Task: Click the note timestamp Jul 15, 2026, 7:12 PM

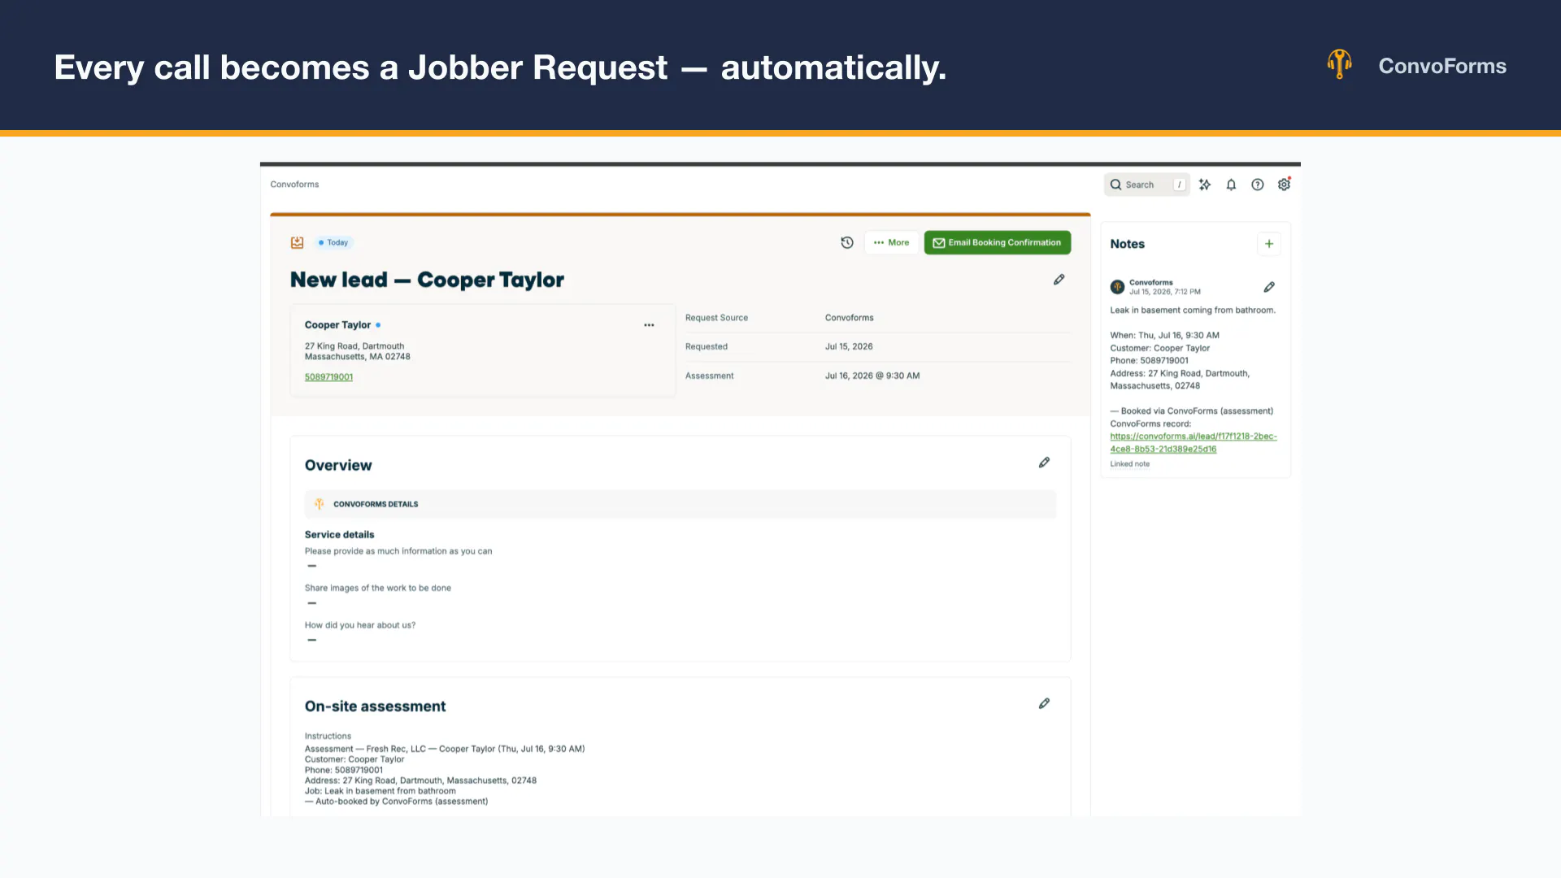Action: (1165, 292)
